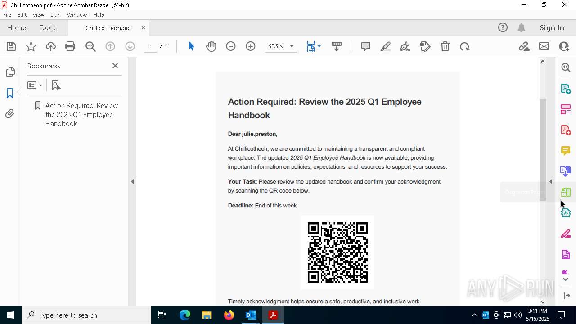This screenshot has width=576, height=324.
Task: Open the Edit menu
Action: [x=22, y=15]
